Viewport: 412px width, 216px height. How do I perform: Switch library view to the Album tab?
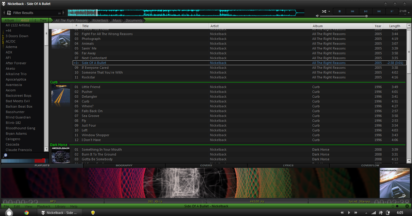9,20
